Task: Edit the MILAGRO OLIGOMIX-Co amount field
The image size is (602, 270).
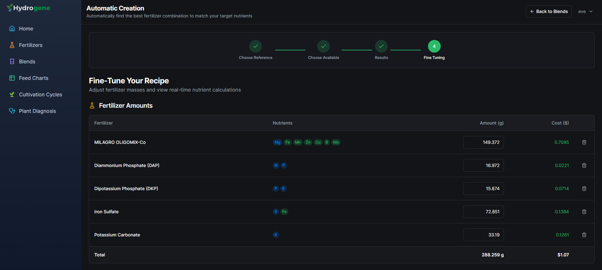Action: pyautogui.click(x=483, y=142)
